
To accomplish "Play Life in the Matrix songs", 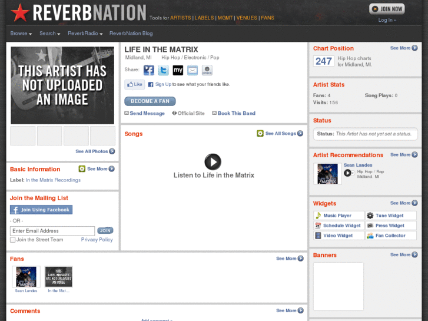I will [213, 162].
